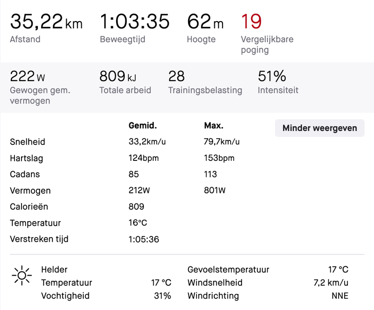Click the 1:03:35 Beweegtijd value

click(x=135, y=22)
